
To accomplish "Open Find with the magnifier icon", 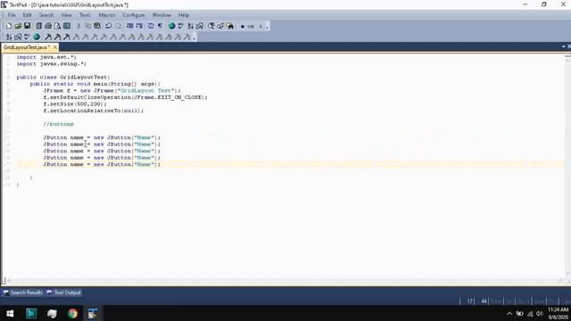I will coord(211,26).
